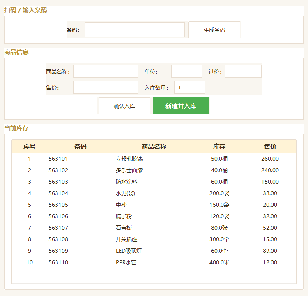Viewport: 308px width, 296px height.
Task: Select product name 水泥(袋)
Action: (125, 193)
